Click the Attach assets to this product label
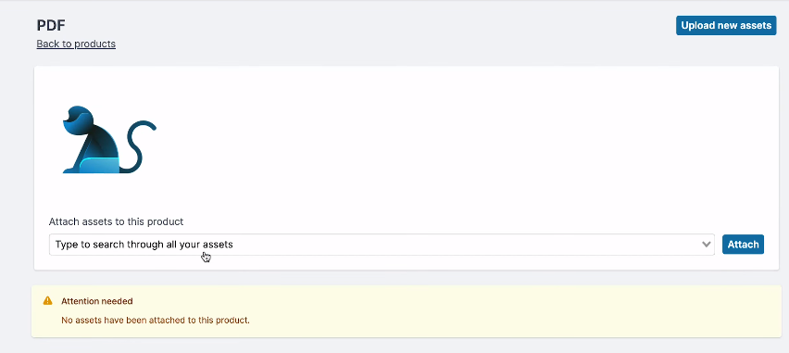Screen dimensions: 789x353 [117, 221]
